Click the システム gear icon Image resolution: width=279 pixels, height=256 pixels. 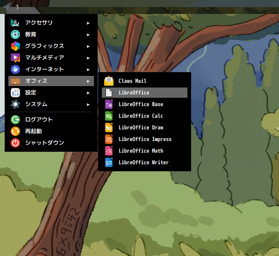[15, 104]
